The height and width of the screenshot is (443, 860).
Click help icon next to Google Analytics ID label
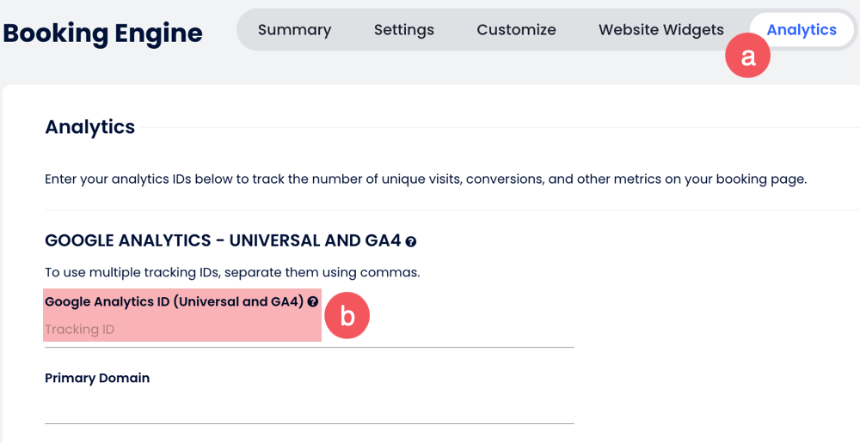click(x=313, y=302)
